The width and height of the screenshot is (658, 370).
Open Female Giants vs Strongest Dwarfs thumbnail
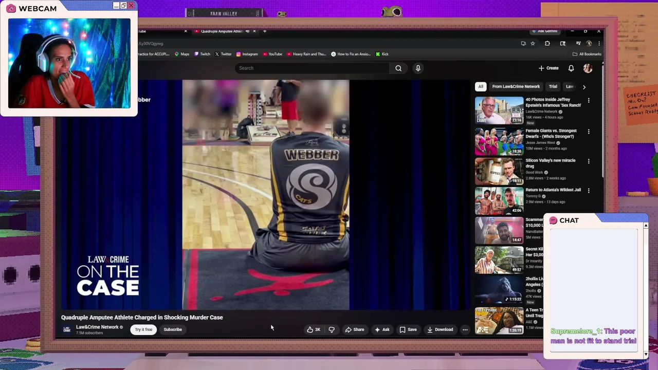pyautogui.click(x=499, y=141)
